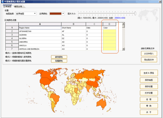Click the world map preview image
This screenshot has height=118, width=163.
point(71,91)
